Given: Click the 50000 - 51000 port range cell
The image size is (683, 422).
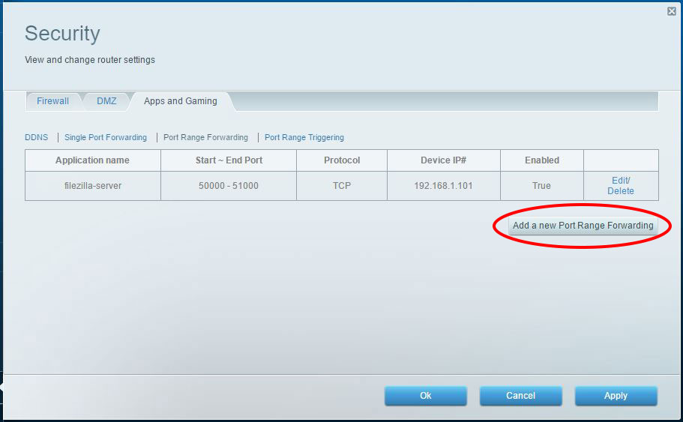Looking at the screenshot, I should 229,186.
